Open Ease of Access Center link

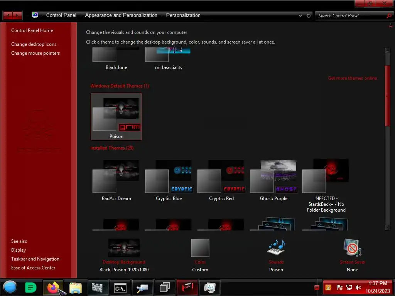33,268
